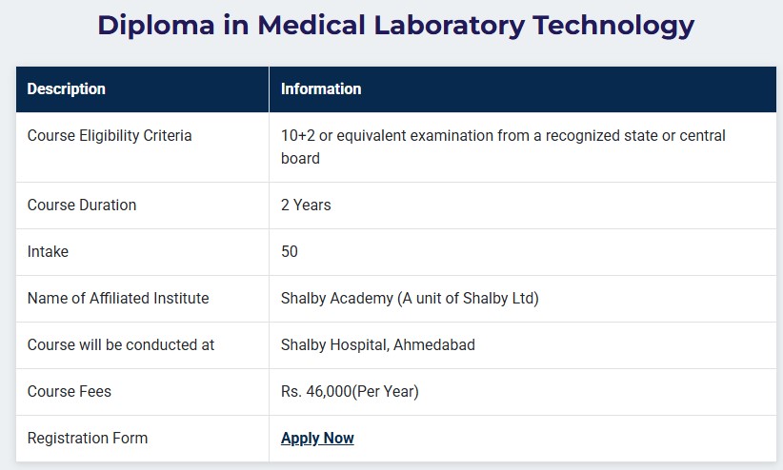Click the Course Fees row label
The image size is (783, 470).
pyautogui.click(x=70, y=392)
